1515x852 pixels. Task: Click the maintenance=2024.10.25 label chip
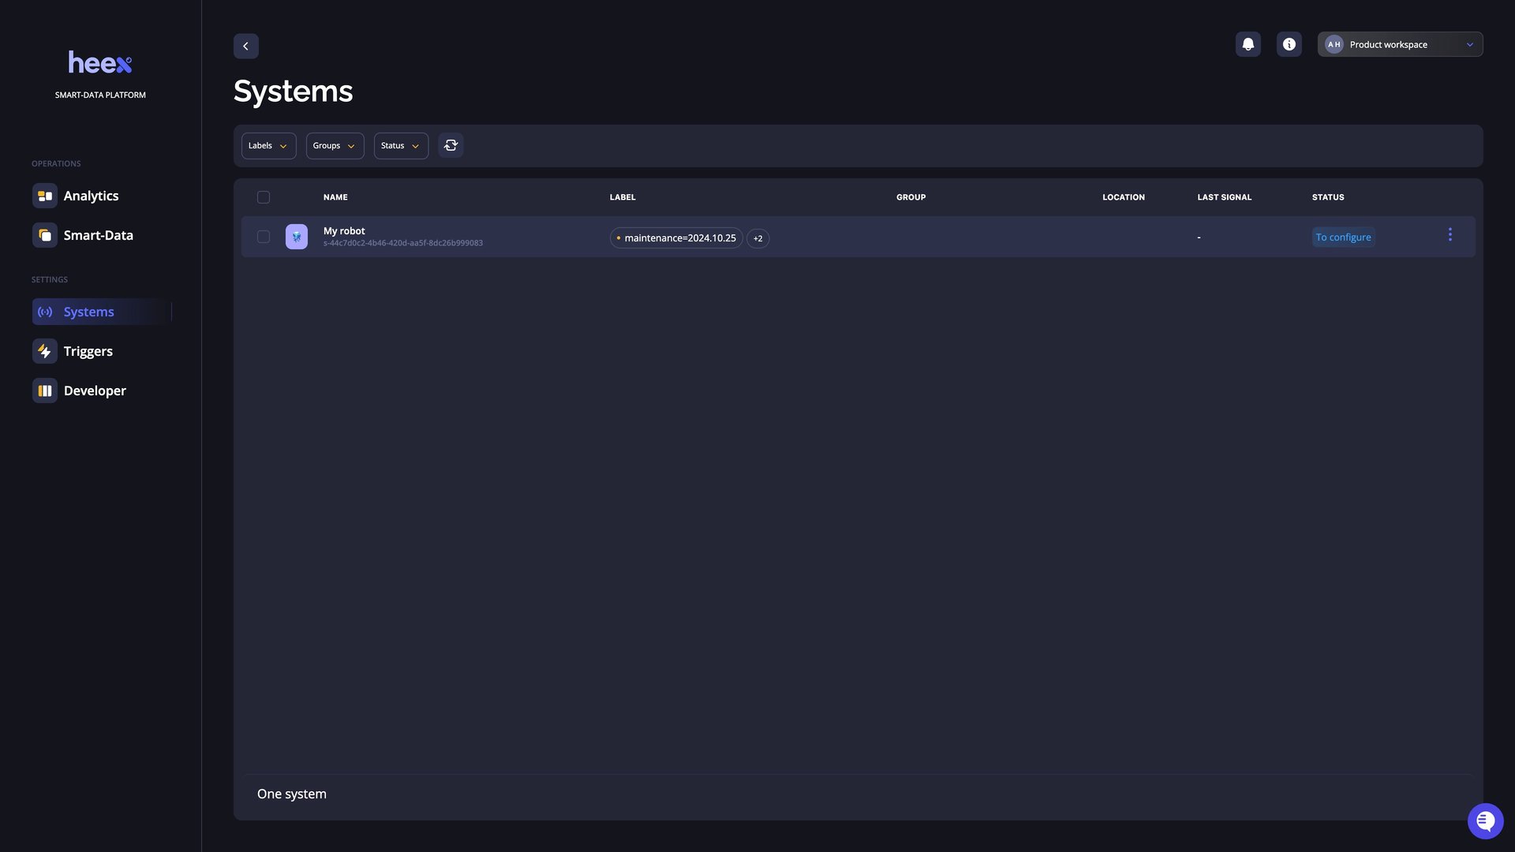[676, 238]
